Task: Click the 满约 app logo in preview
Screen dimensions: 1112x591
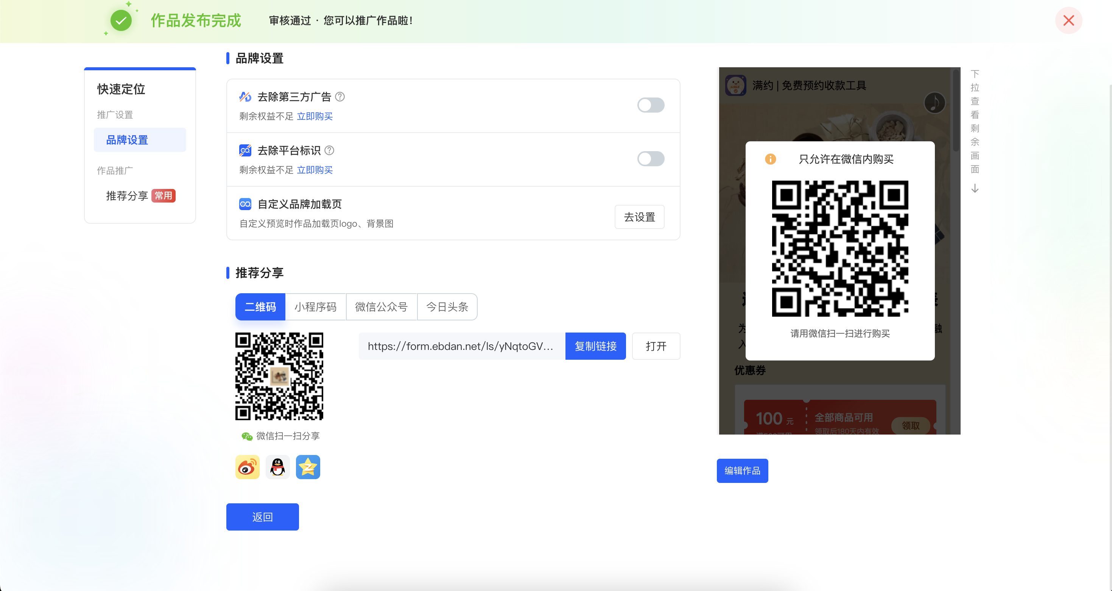Action: [735, 85]
